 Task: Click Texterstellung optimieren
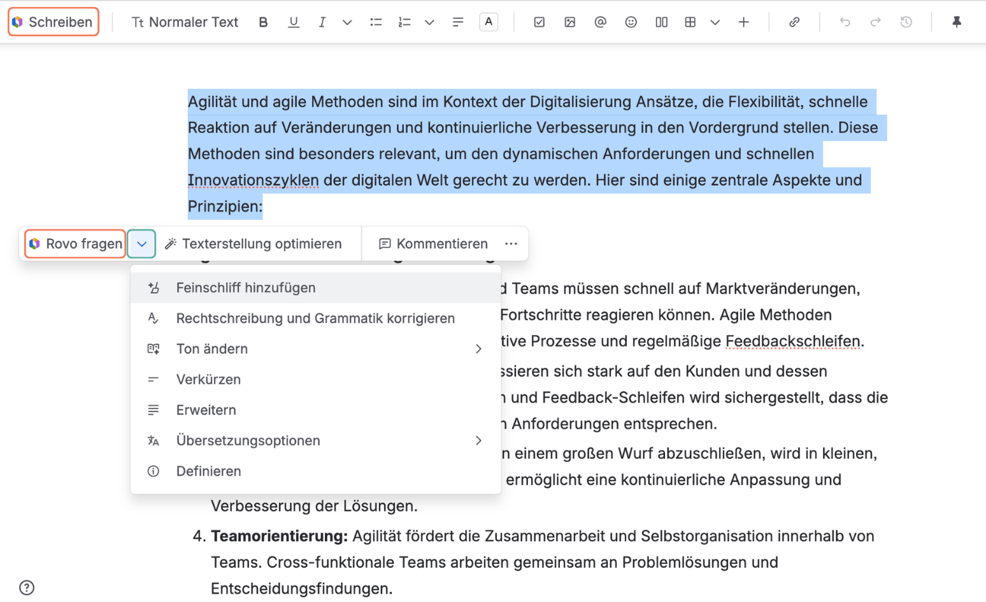click(x=254, y=244)
